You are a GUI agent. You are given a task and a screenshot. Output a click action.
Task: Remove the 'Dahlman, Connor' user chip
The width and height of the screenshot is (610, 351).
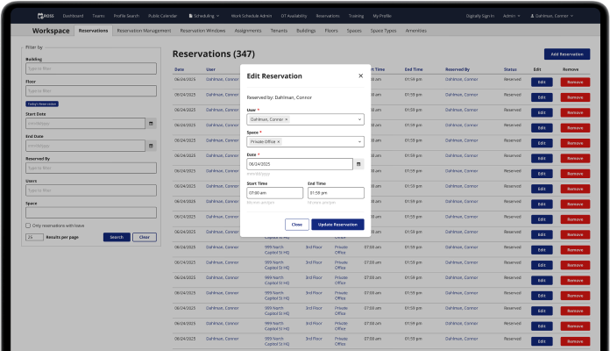coord(286,119)
